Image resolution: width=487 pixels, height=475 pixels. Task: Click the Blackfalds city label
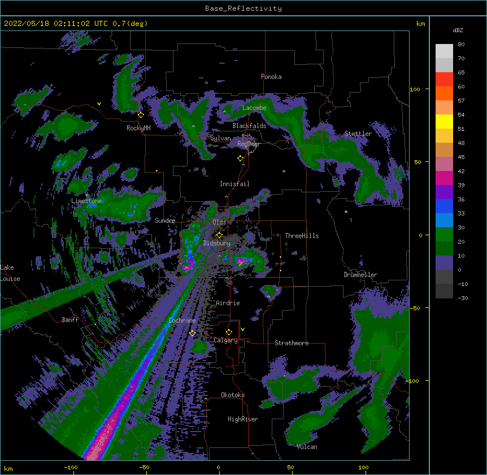pyautogui.click(x=249, y=126)
